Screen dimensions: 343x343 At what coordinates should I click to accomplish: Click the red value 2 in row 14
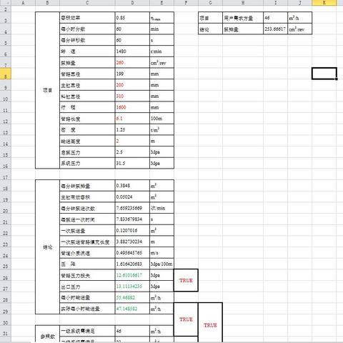click(132, 141)
